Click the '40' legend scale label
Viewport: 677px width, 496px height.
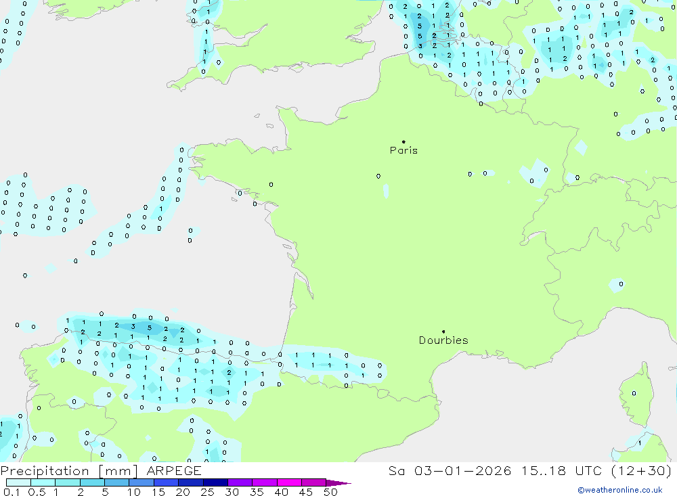pos(282,492)
